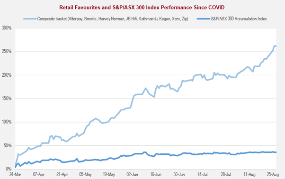Click the S&P/ASX 300 line's endpoint at late August

(276, 152)
